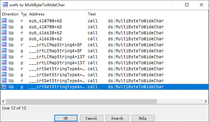Click icon of p-type ___crtLCMapStringA+DF row

[x=4, y=51]
